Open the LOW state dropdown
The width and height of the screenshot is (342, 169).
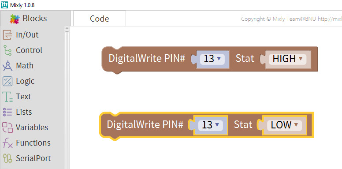click(x=284, y=125)
